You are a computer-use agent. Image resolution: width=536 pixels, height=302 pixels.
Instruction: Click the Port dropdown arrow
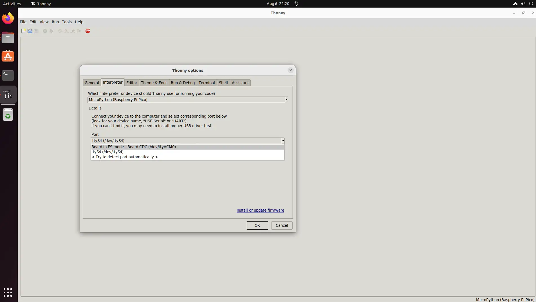283,141
